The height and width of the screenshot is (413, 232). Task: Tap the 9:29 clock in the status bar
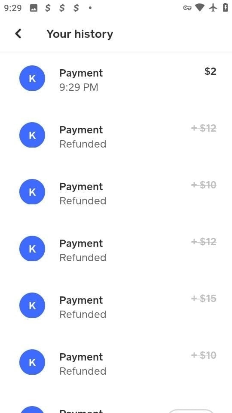pos(13,8)
